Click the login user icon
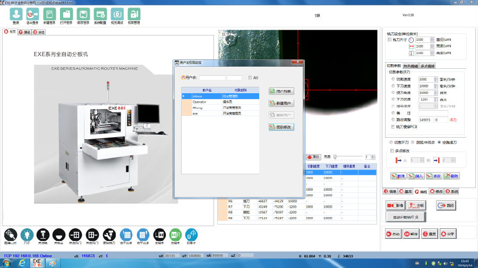Screen dimensions: 478x268 [x=16, y=14]
